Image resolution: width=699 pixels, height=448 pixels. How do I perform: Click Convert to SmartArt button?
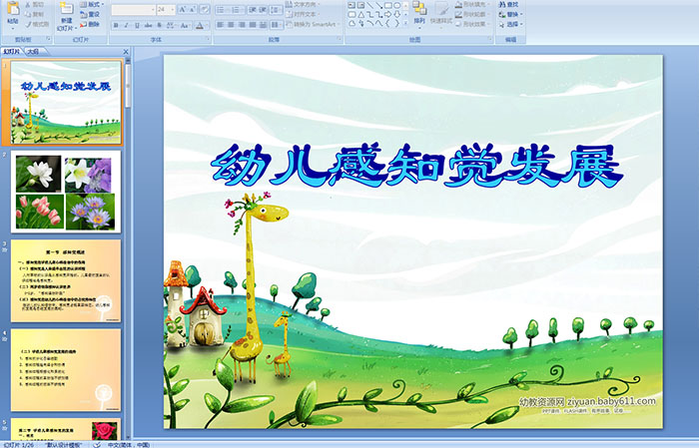pyautogui.click(x=313, y=24)
